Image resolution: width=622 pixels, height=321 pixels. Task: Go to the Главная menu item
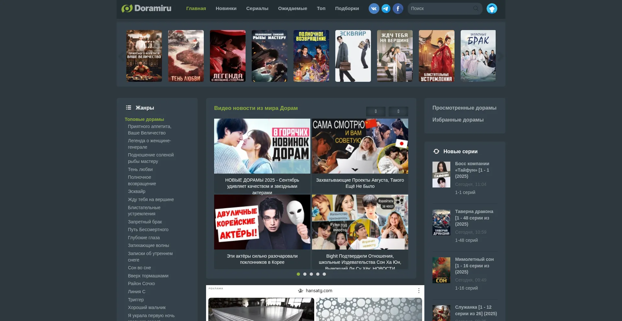click(x=196, y=8)
